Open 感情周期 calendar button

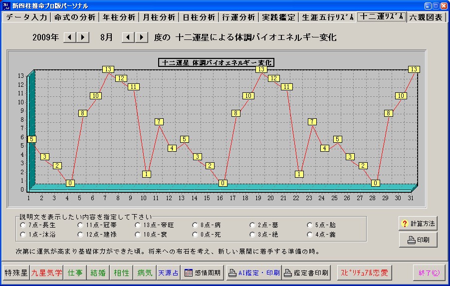(x=203, y=273)
